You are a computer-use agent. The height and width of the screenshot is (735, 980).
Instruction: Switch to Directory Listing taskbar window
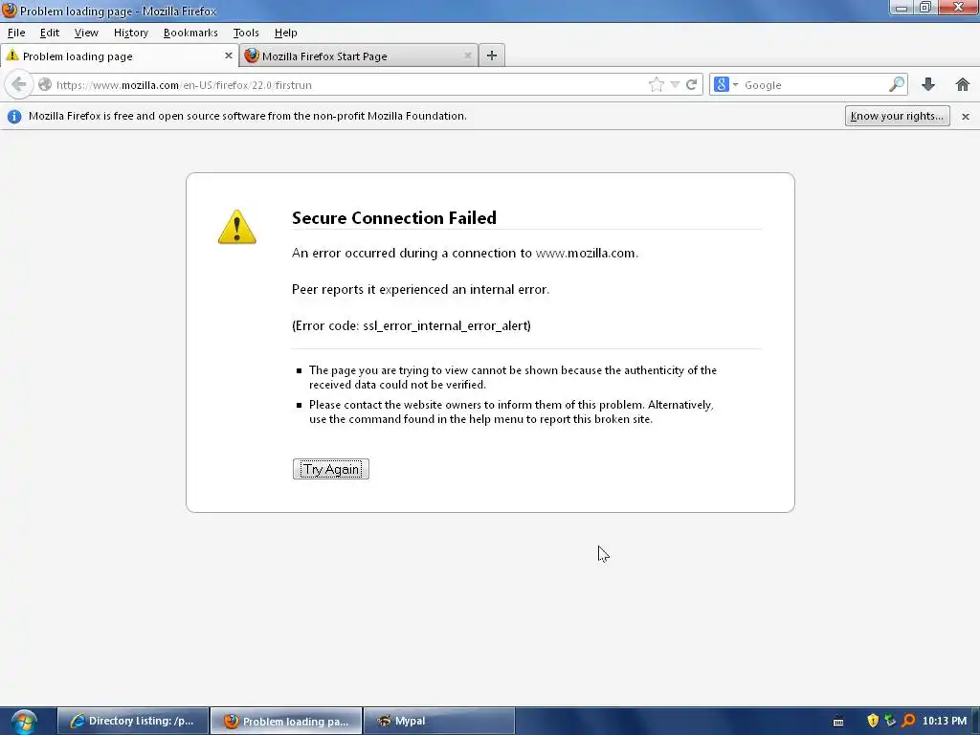(x=133, y=721)
